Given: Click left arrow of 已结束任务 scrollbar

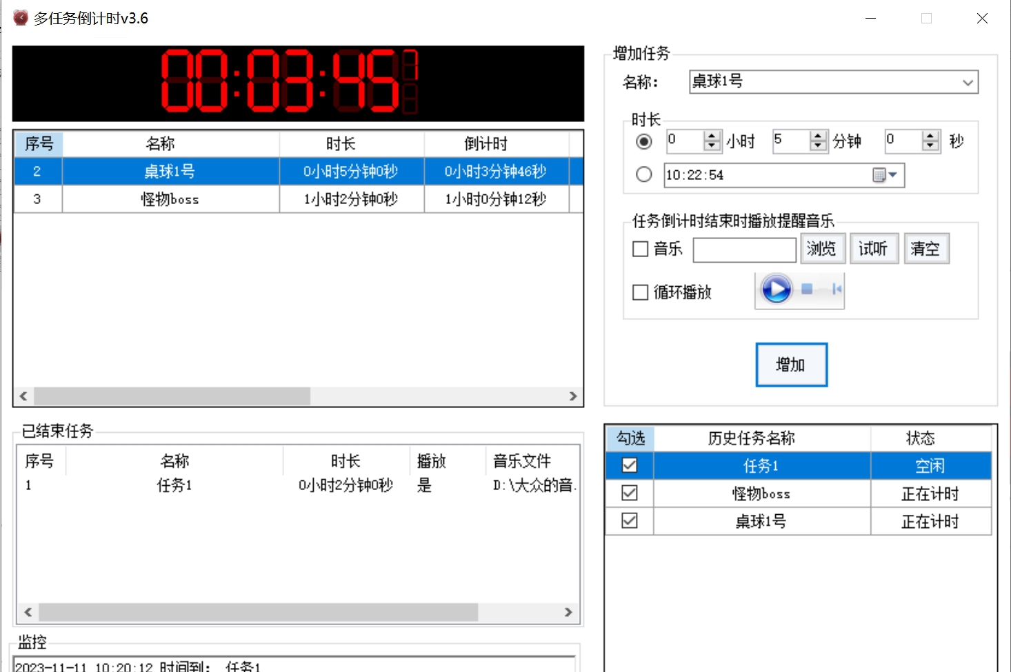Looking at the screenshot, I should [x=28, y=612].
